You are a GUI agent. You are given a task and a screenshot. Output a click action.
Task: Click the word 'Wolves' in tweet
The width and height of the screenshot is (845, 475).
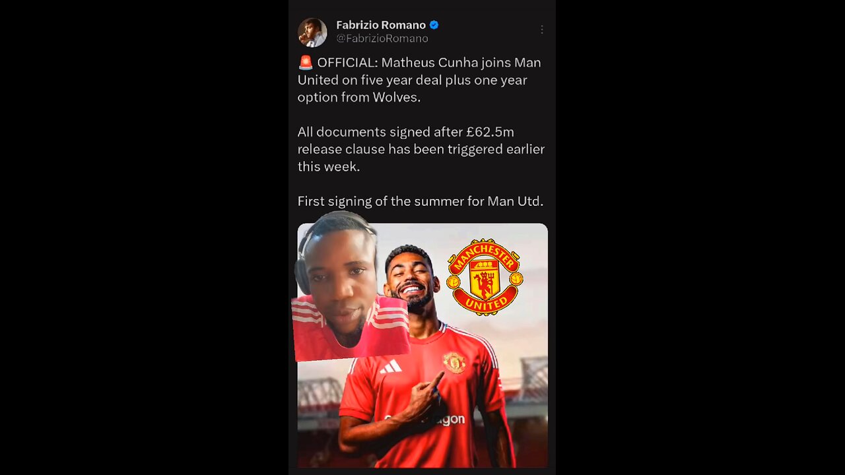click(398, 98)
